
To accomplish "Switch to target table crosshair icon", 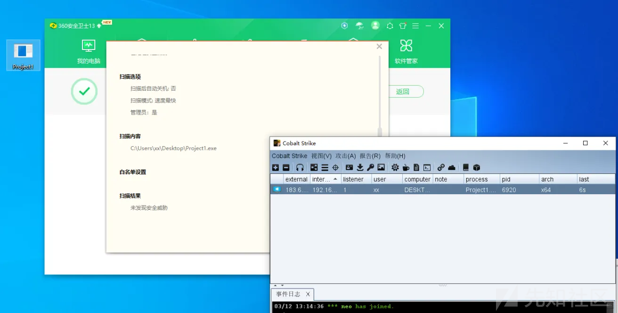I will click(335, 167).
